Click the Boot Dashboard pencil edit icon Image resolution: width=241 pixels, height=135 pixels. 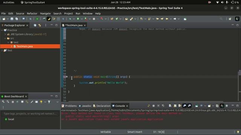click(32, 102)
